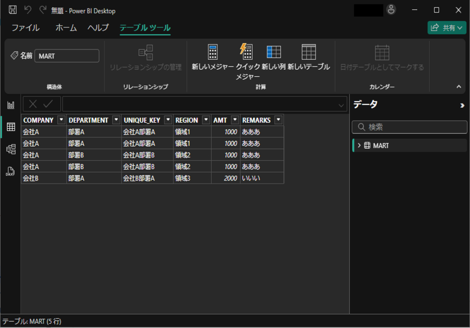This screenshot has width=470, height=328.
Task: Click the 名前 table name field
Action: pyautogui.click(x=67, y=56)
